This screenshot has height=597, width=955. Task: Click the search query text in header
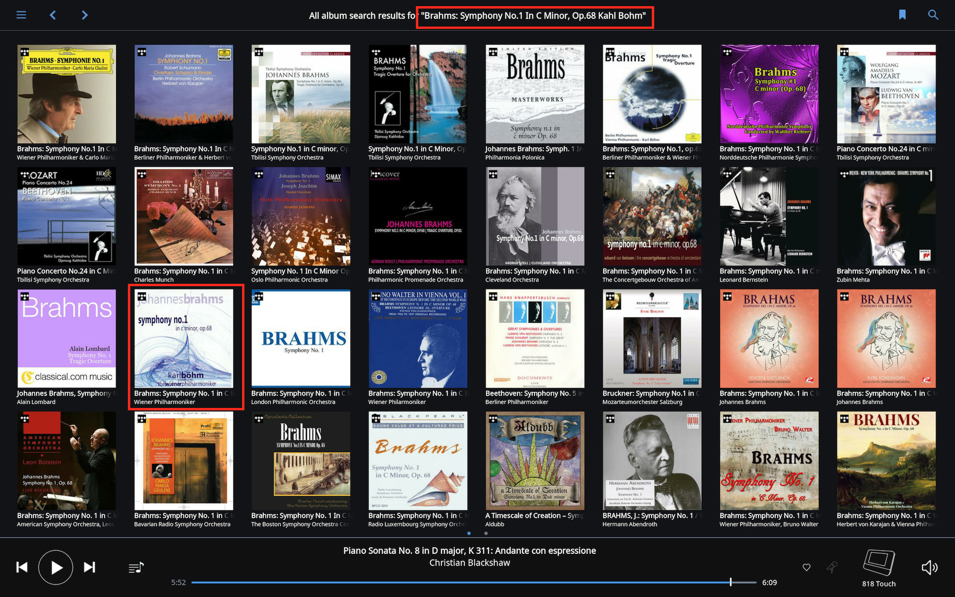pos(533,16)
